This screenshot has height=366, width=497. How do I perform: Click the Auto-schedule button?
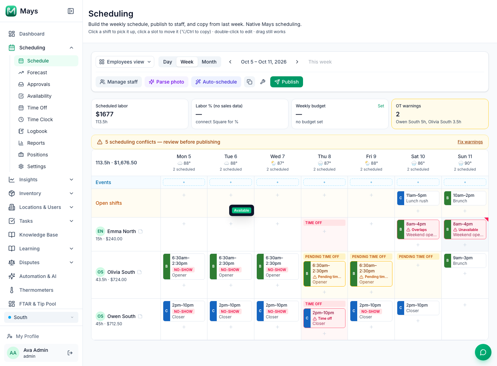216,82
